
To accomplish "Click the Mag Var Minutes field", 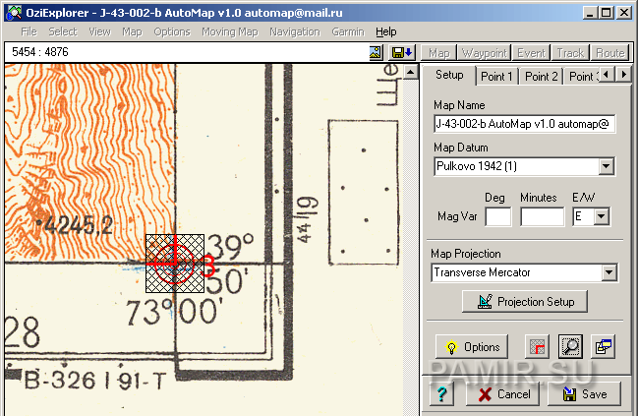I will click(543, 216).
